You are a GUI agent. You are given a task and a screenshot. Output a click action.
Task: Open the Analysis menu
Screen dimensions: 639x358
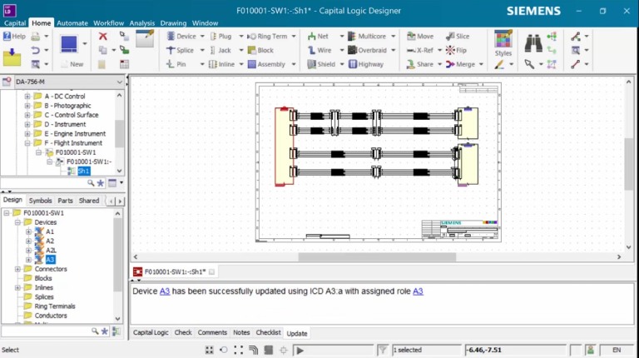coord(142,23)
